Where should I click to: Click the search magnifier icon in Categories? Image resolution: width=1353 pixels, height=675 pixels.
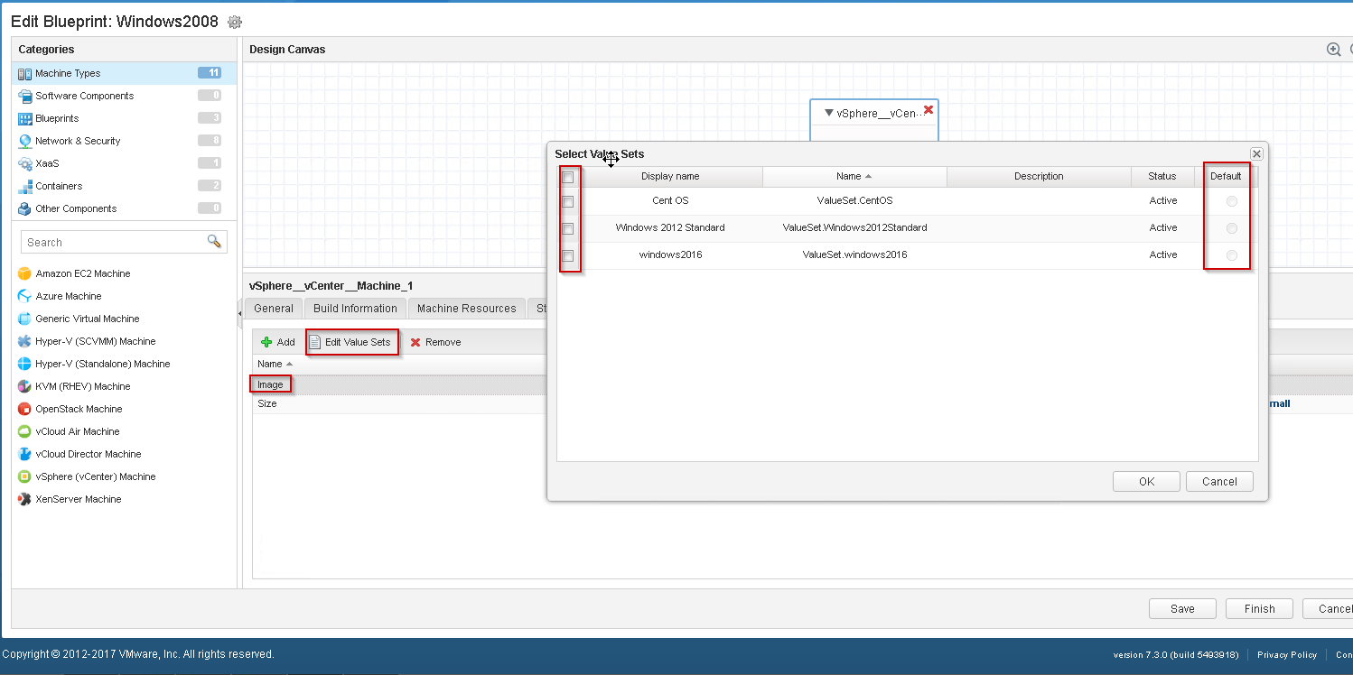pyautogui.click(x=214, y=241)
